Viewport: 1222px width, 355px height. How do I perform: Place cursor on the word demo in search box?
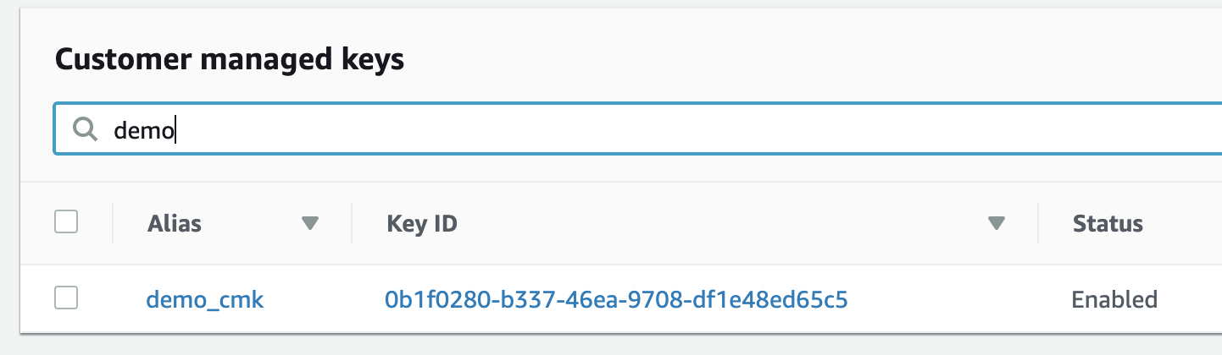click(144, 130)
